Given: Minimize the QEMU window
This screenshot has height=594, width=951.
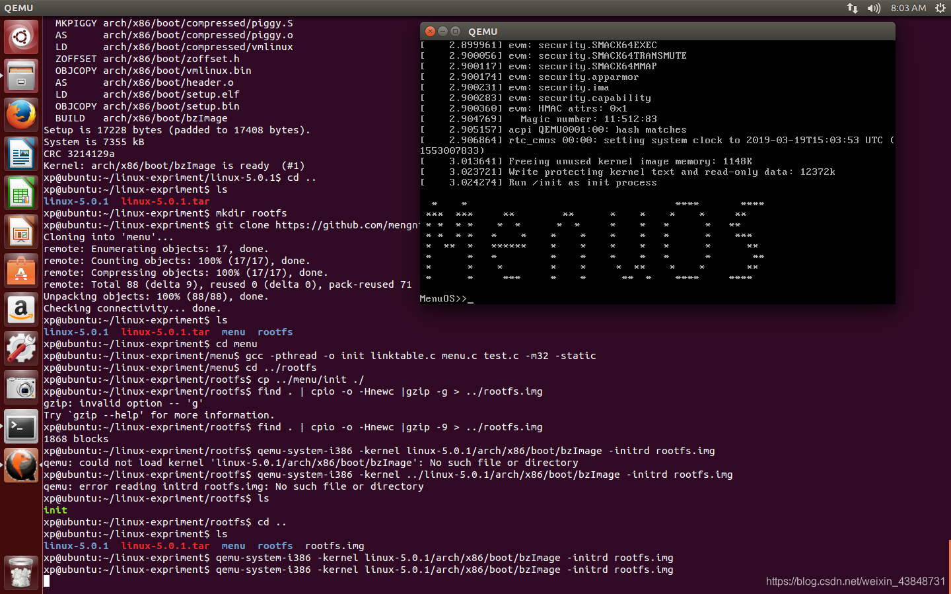Looking at the screenshot, I should pyautogui.click(x=442, y=31).
